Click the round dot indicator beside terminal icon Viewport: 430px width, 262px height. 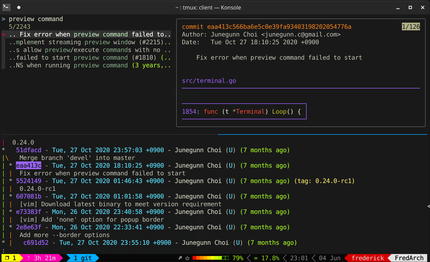tap(19, 7)
